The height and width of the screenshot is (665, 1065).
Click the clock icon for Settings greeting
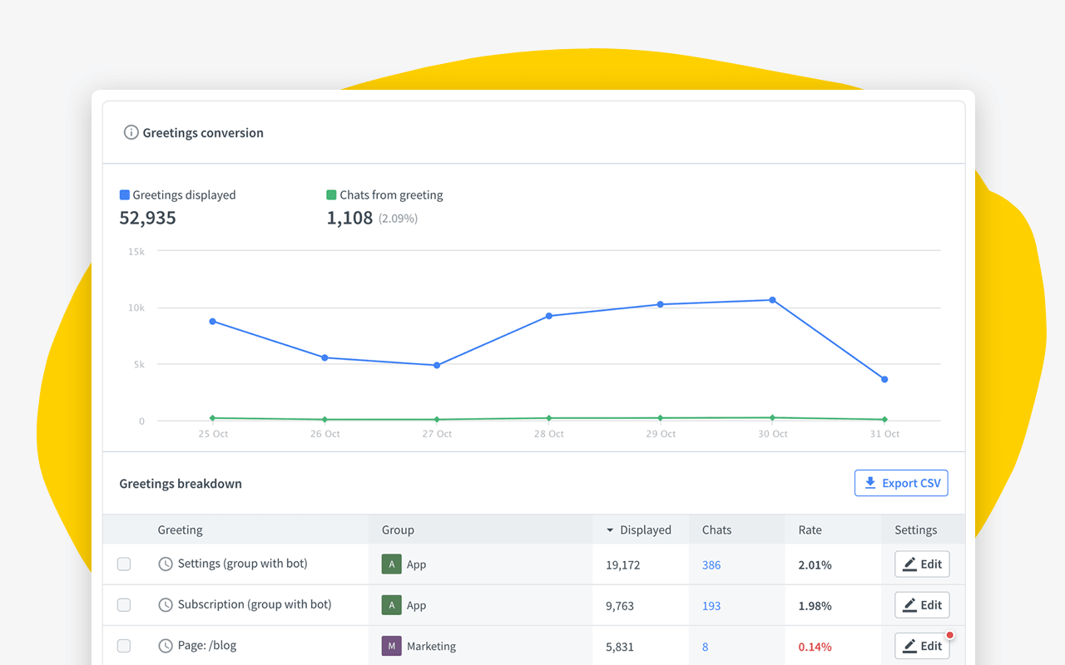click(x=166, y=564)
